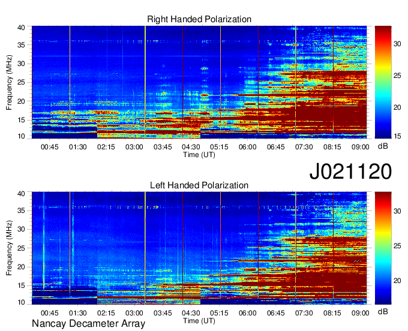
Task: Click the 20 value on Left Handed colorbar
Action: click(x=397, y=281)
